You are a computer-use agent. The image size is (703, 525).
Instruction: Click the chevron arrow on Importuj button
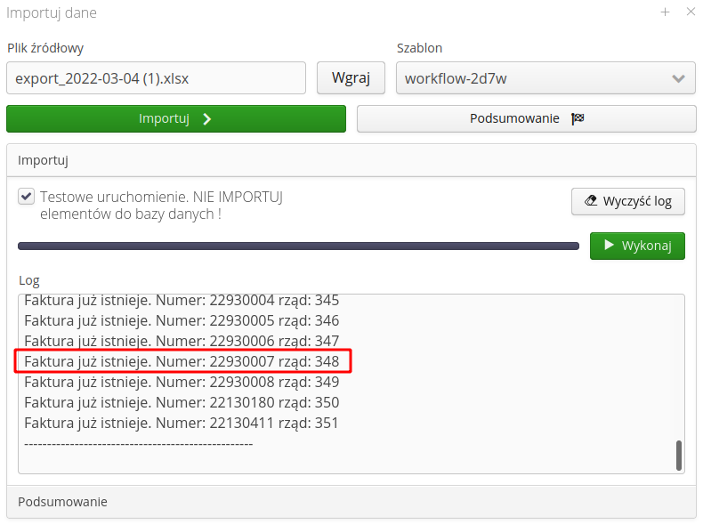coord(207,119)
